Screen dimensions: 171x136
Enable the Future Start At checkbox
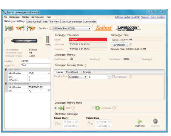point(56,124)
